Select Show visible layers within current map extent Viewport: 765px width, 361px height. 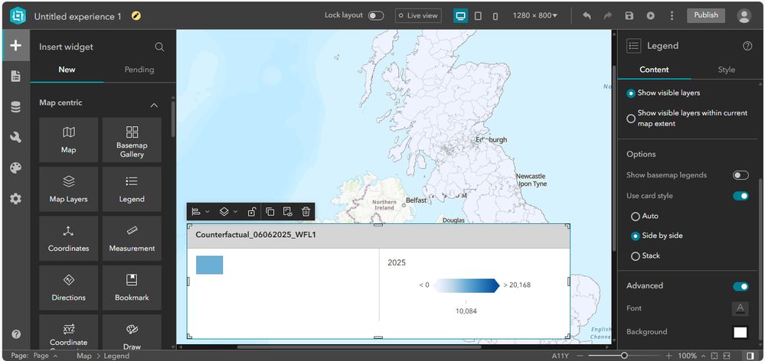(x=631, y=119)
